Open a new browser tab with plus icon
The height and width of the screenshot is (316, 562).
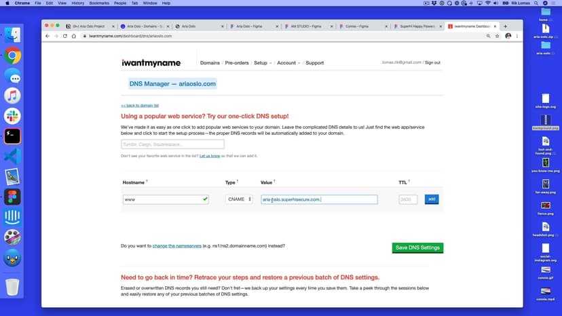pos(505,26)
